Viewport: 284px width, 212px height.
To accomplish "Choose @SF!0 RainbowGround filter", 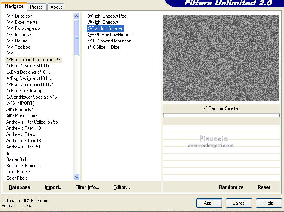I will 110,35.
